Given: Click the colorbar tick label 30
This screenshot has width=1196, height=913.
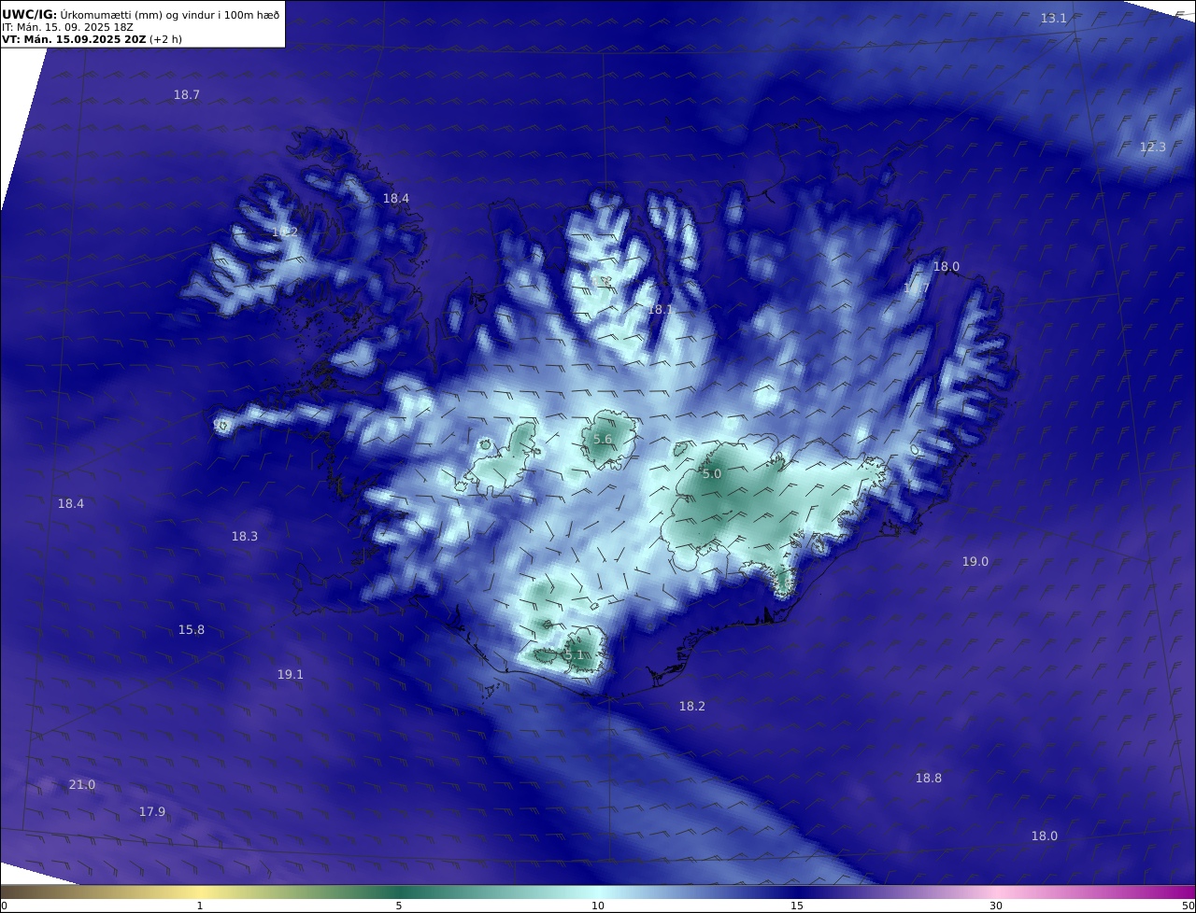Looking at the screenshot, I should tap(996, 906).
